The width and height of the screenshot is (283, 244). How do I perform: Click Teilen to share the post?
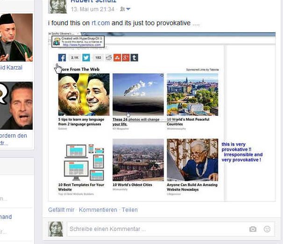point(129,210)
